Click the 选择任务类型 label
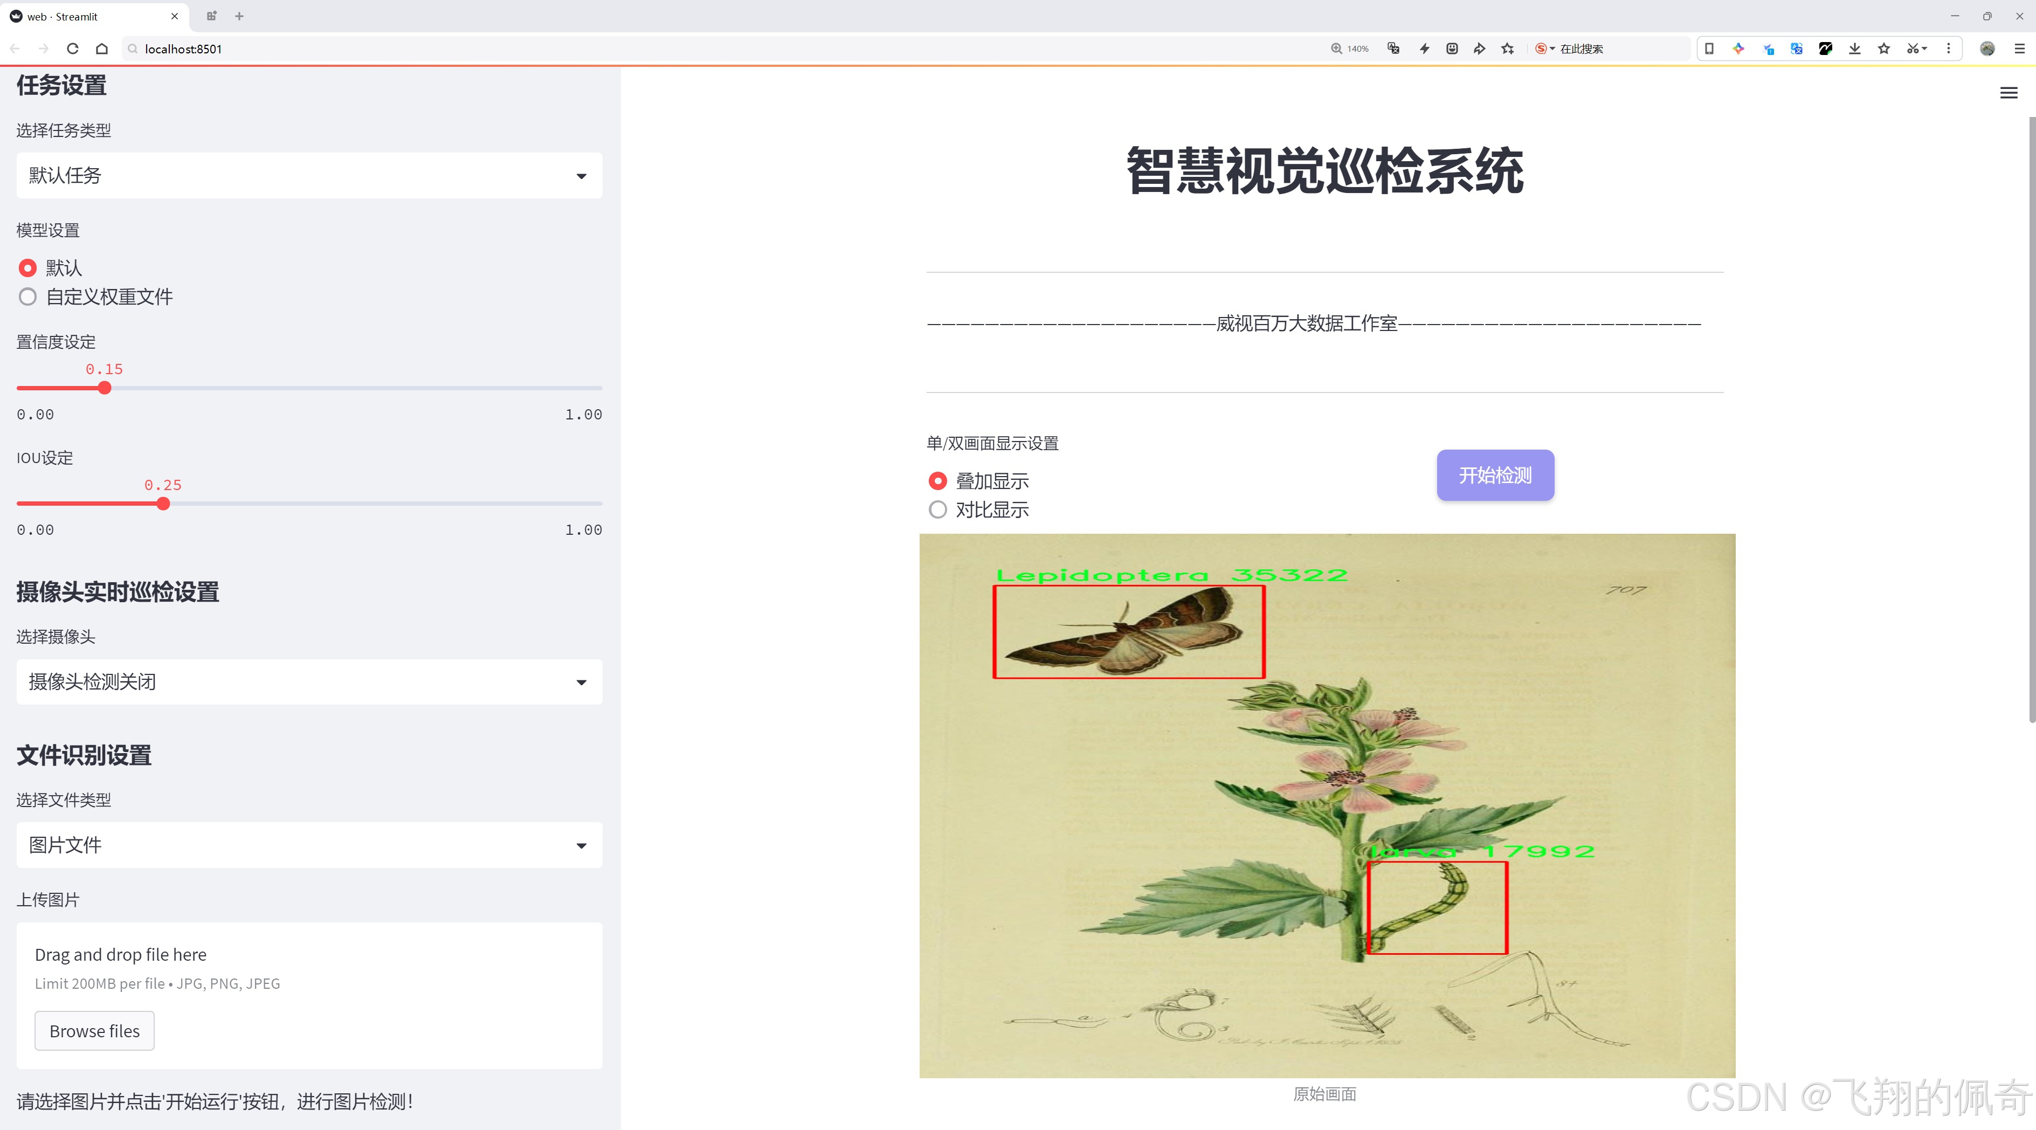 click(64, 130)
